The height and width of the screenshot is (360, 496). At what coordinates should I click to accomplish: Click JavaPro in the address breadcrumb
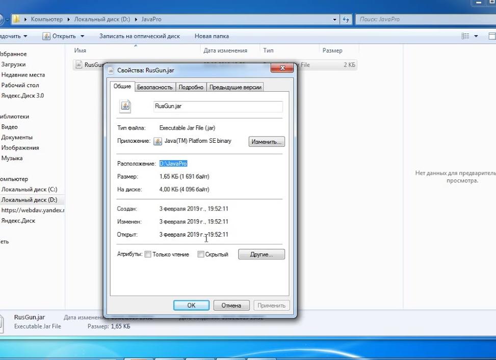click(x=151, y=19)
